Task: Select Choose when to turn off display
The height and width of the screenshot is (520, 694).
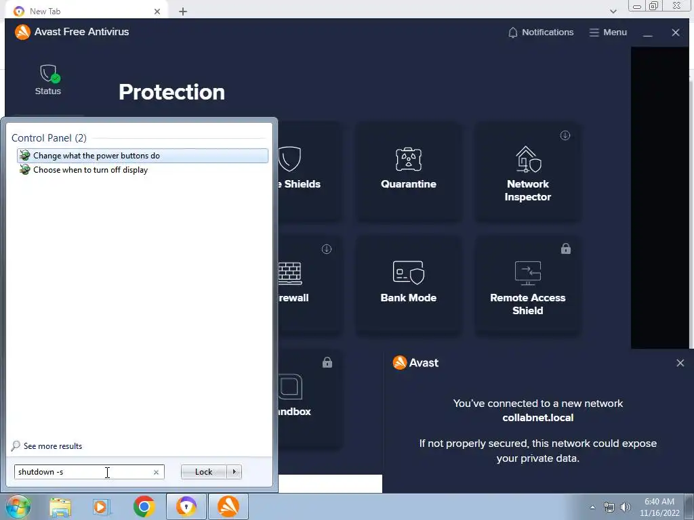Action: tap(142, 170)
